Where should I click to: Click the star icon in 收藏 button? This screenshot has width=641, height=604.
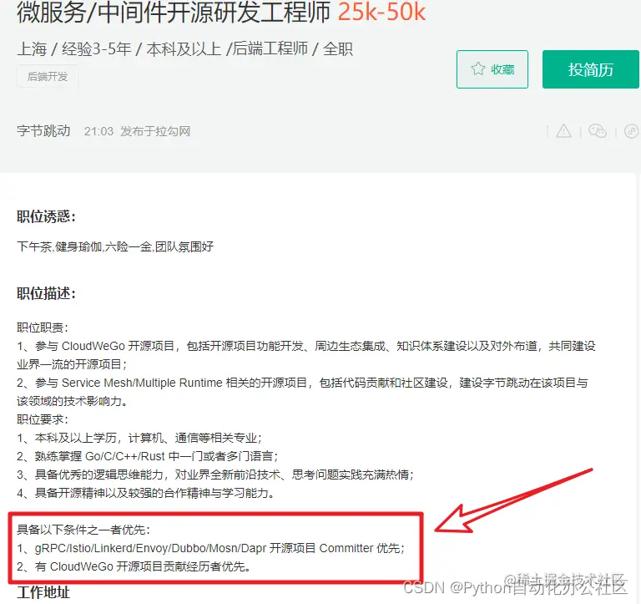pyautogui.click(x=477, y=69)
